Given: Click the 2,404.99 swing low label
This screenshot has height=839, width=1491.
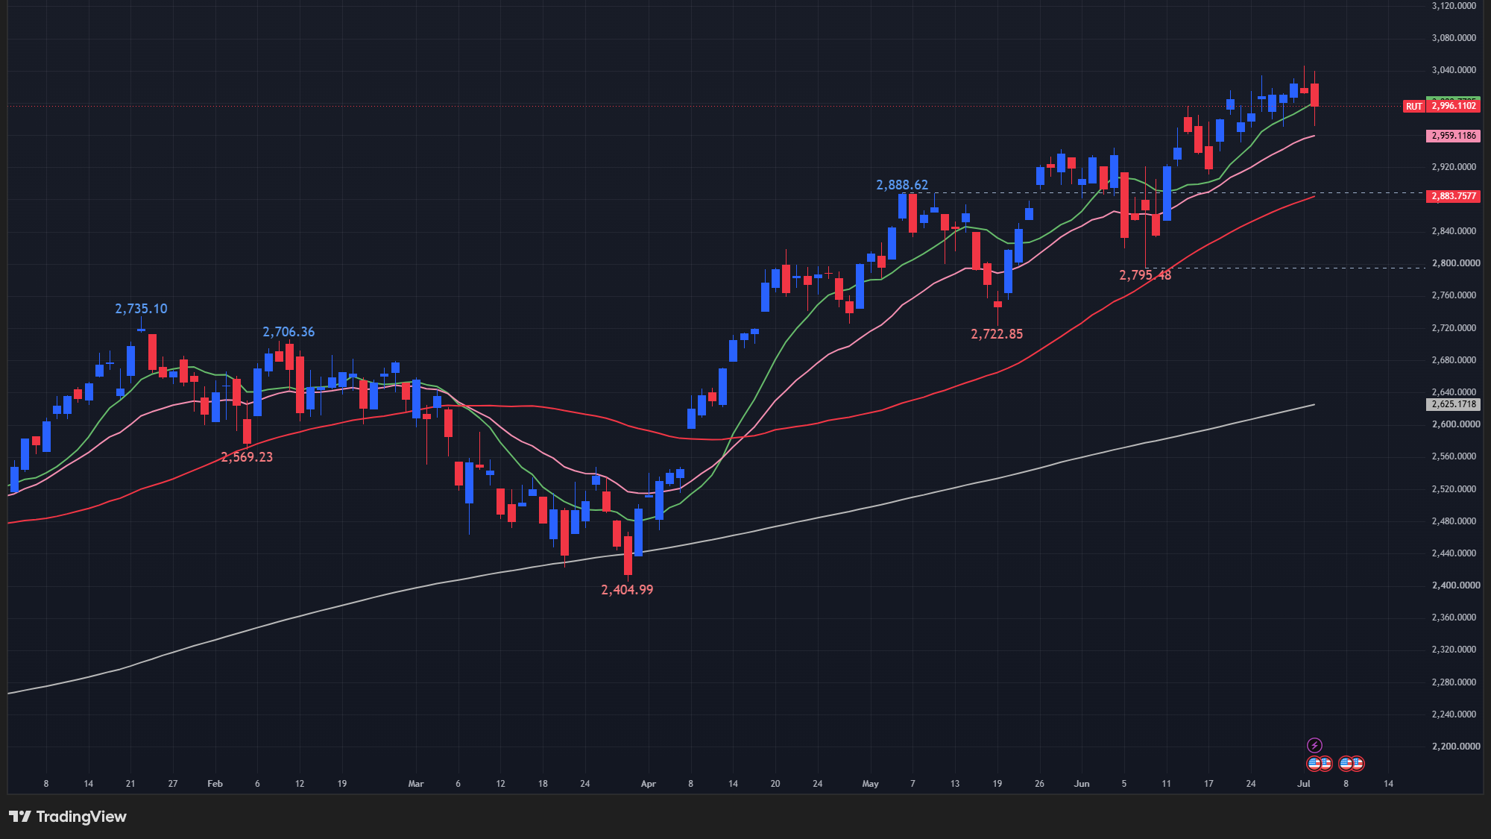Looking at the screenshot, I should coord(627,590).
